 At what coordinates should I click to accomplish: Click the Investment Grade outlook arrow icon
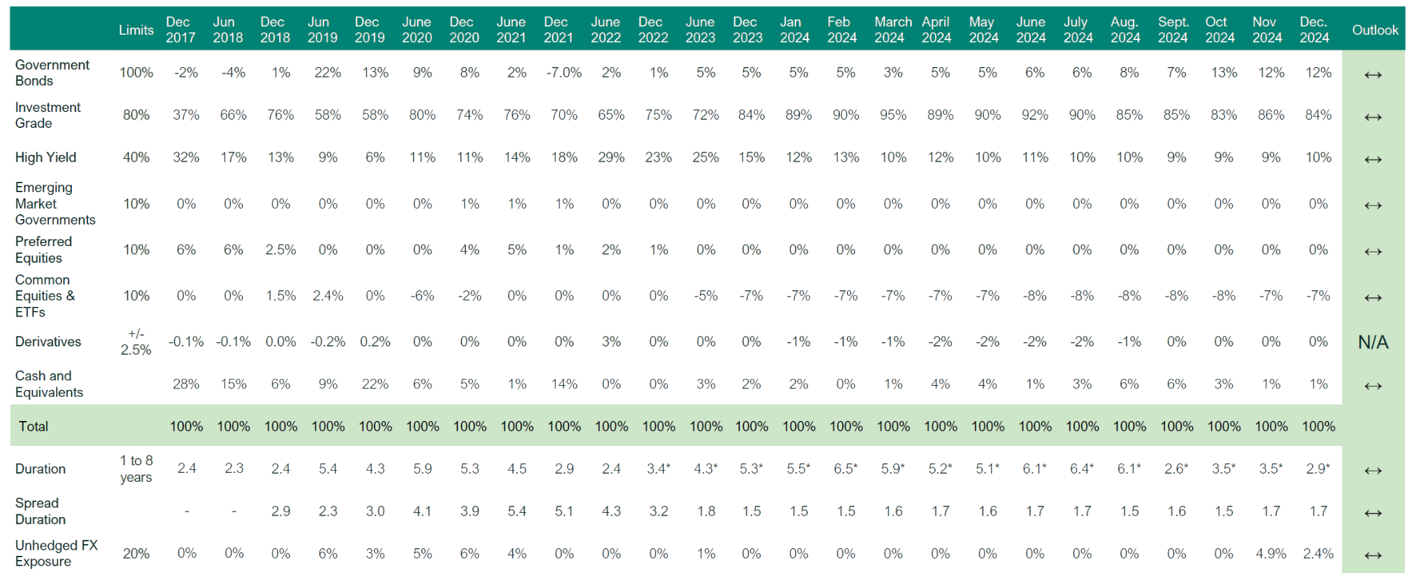[x=1372, y=117]
